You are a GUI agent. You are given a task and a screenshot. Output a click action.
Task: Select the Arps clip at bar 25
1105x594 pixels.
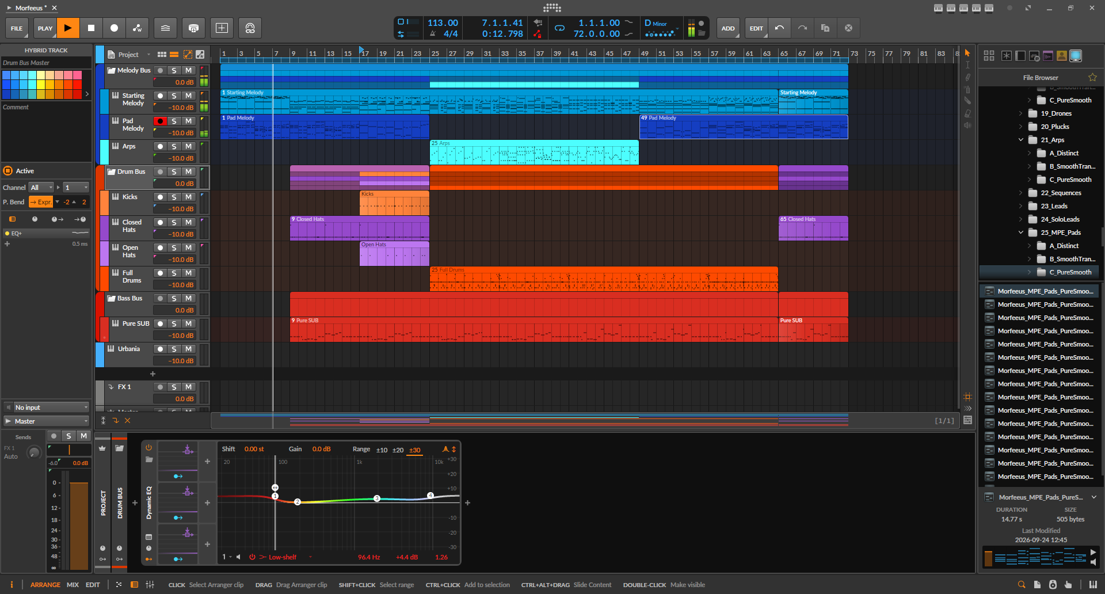click(534, 153)
